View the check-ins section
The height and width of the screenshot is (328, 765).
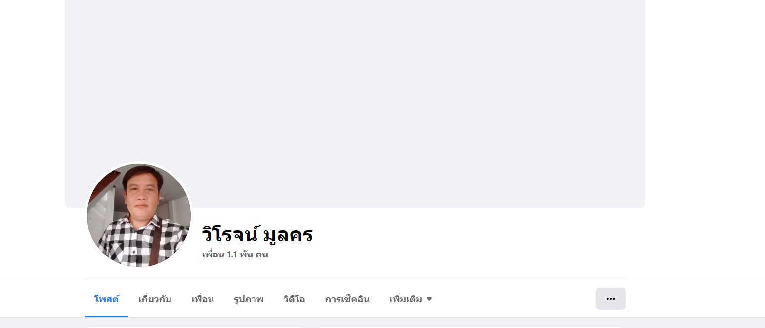pos(347,299)
